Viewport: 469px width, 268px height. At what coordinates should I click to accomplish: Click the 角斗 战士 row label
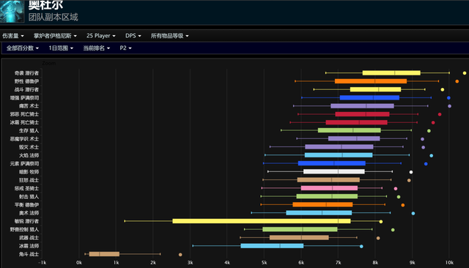coord(29,254)
